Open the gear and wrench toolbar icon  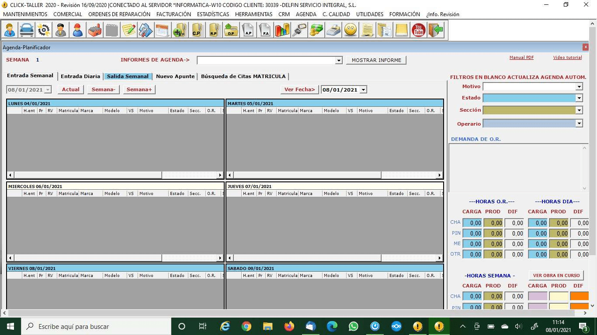[44, 30]
